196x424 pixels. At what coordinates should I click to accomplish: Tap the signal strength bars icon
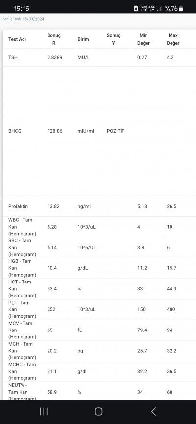pyautogui.click(x=160, y=9)
